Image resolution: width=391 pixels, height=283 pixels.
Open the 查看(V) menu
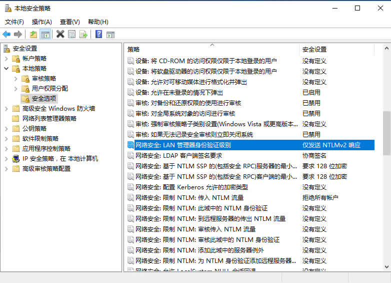70,22
